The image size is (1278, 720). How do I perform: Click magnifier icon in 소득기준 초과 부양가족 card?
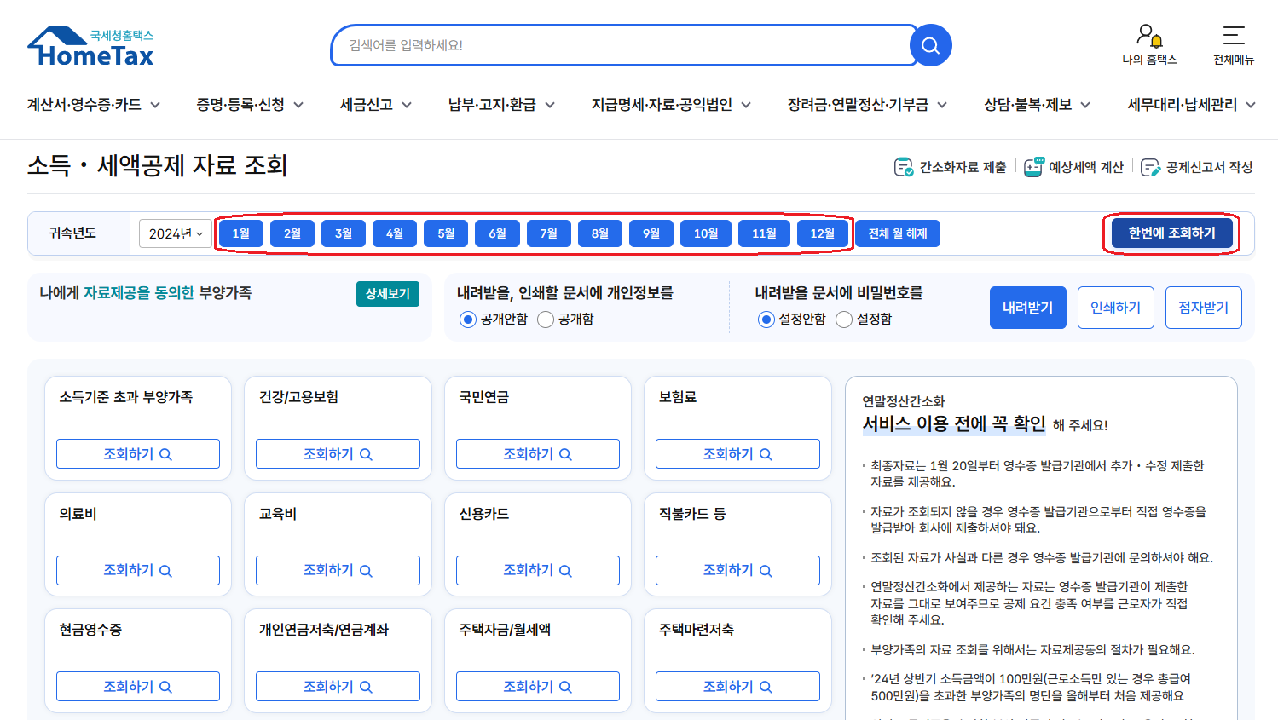(165, 454)
